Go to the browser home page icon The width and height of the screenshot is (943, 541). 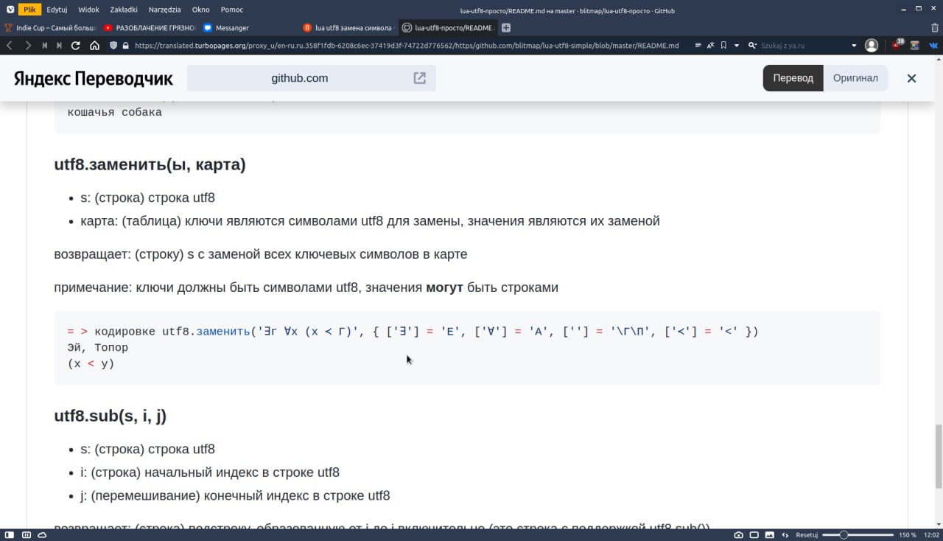(x=94, y=45)
